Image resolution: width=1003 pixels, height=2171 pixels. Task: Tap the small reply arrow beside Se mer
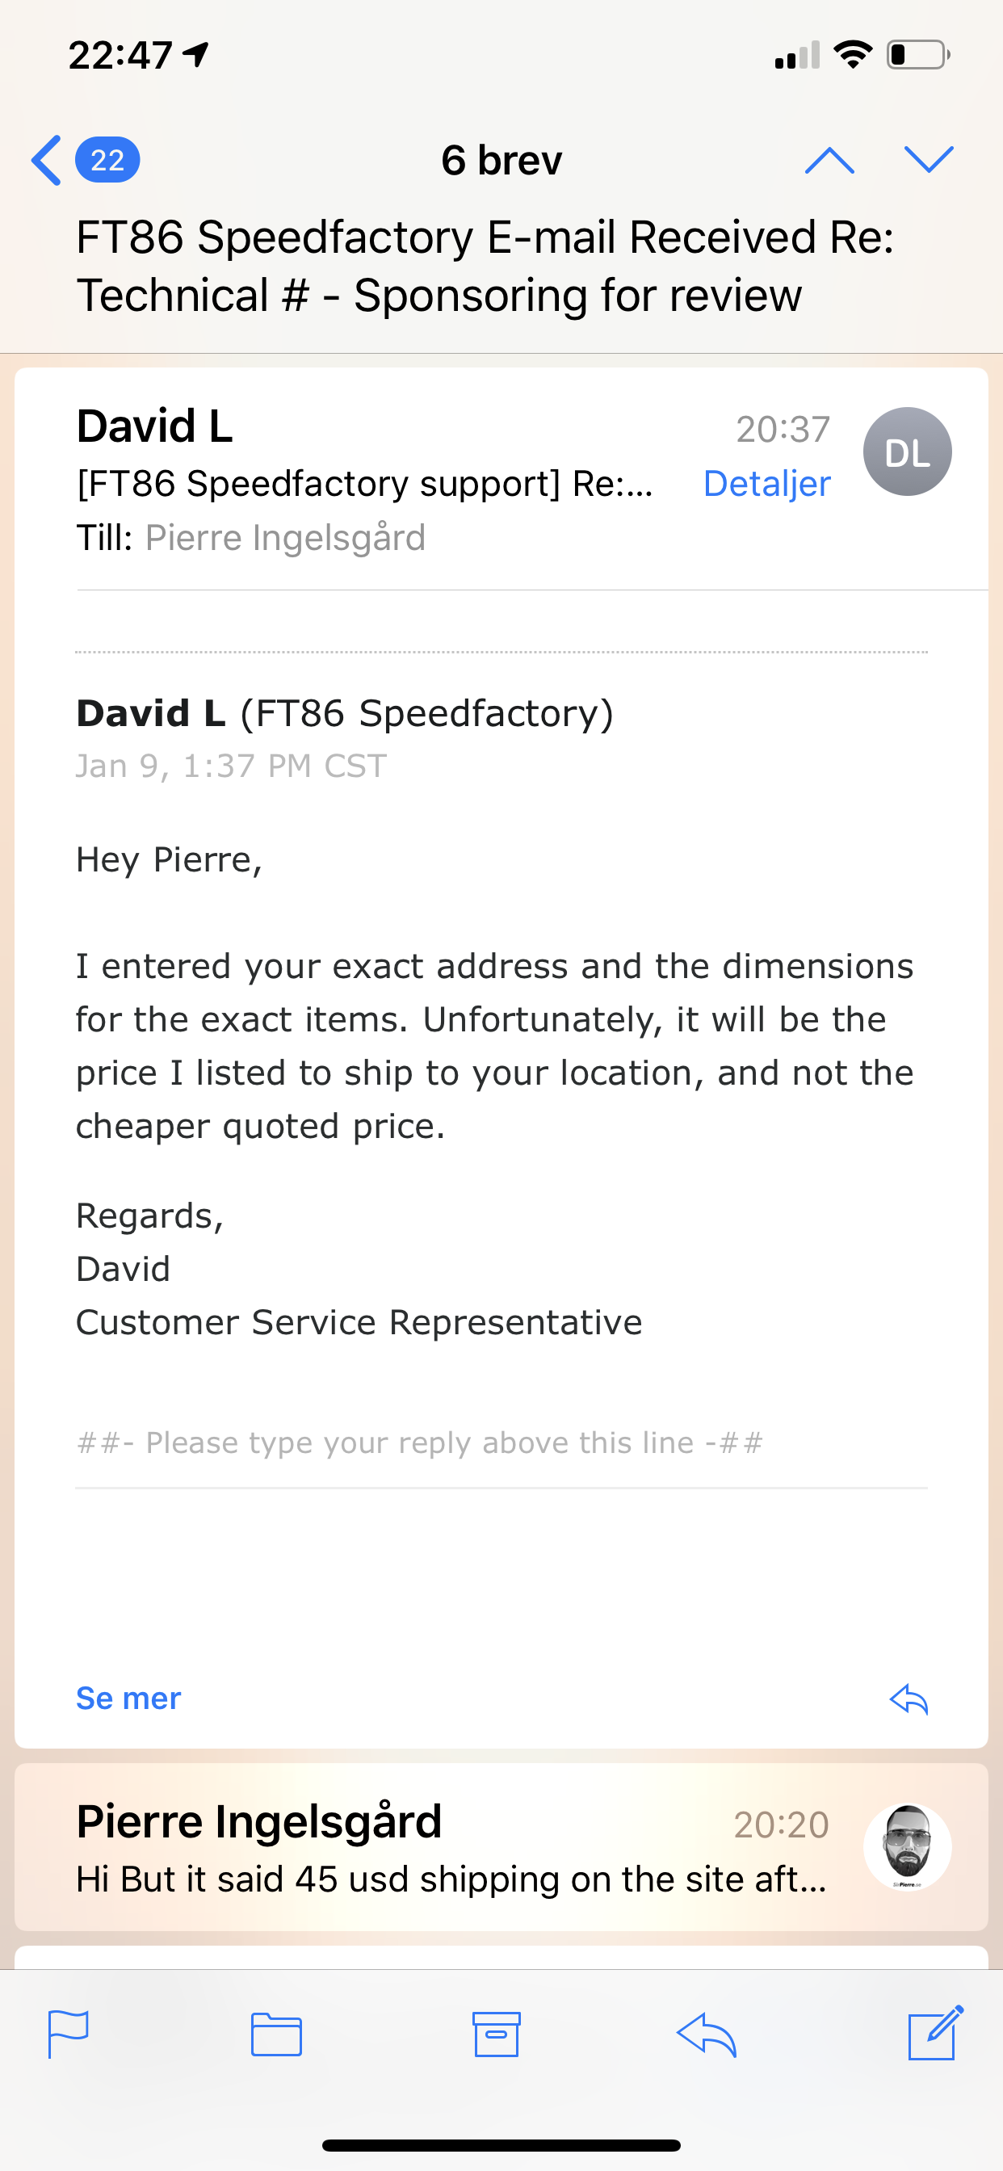(x=909, y=1699)
